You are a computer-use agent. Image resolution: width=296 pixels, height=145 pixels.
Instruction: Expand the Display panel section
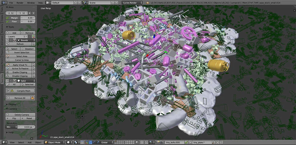12,104
